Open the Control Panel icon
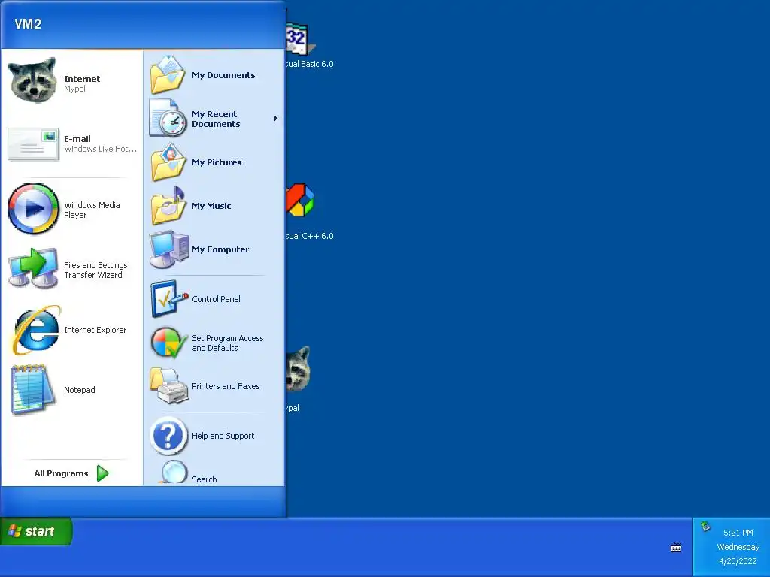Image resolution: width=770 pixels, height=577 pixels. click(x=169, y=299)
